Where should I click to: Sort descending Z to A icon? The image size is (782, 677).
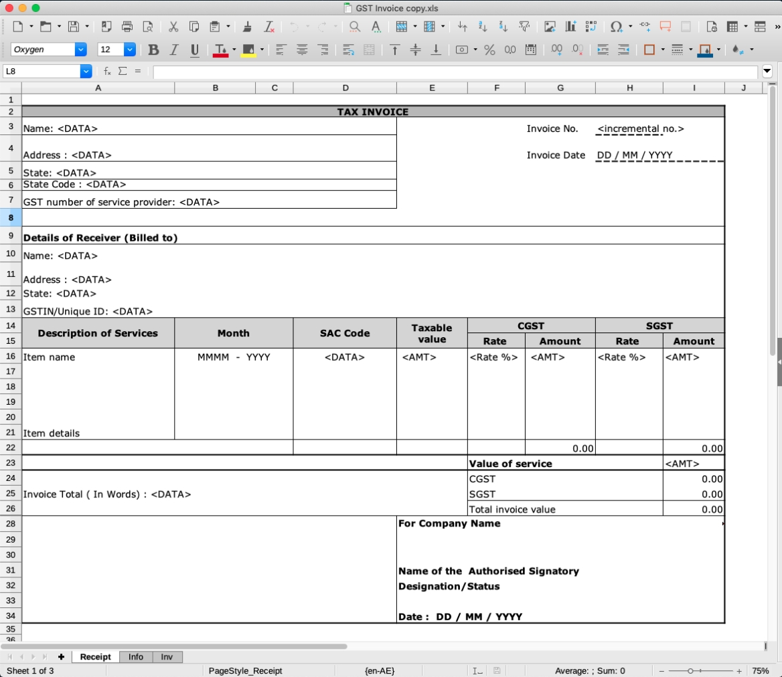pos(503,26)
